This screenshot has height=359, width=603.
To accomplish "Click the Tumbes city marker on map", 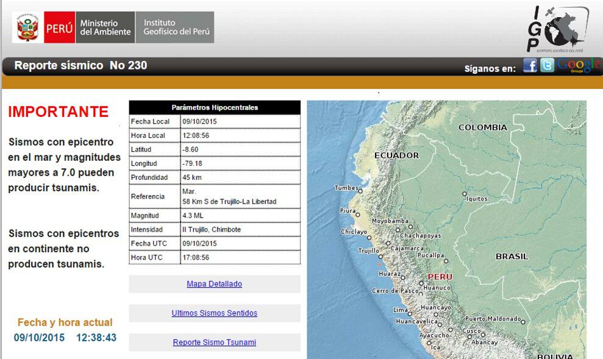I will click(x=360, y=191).
